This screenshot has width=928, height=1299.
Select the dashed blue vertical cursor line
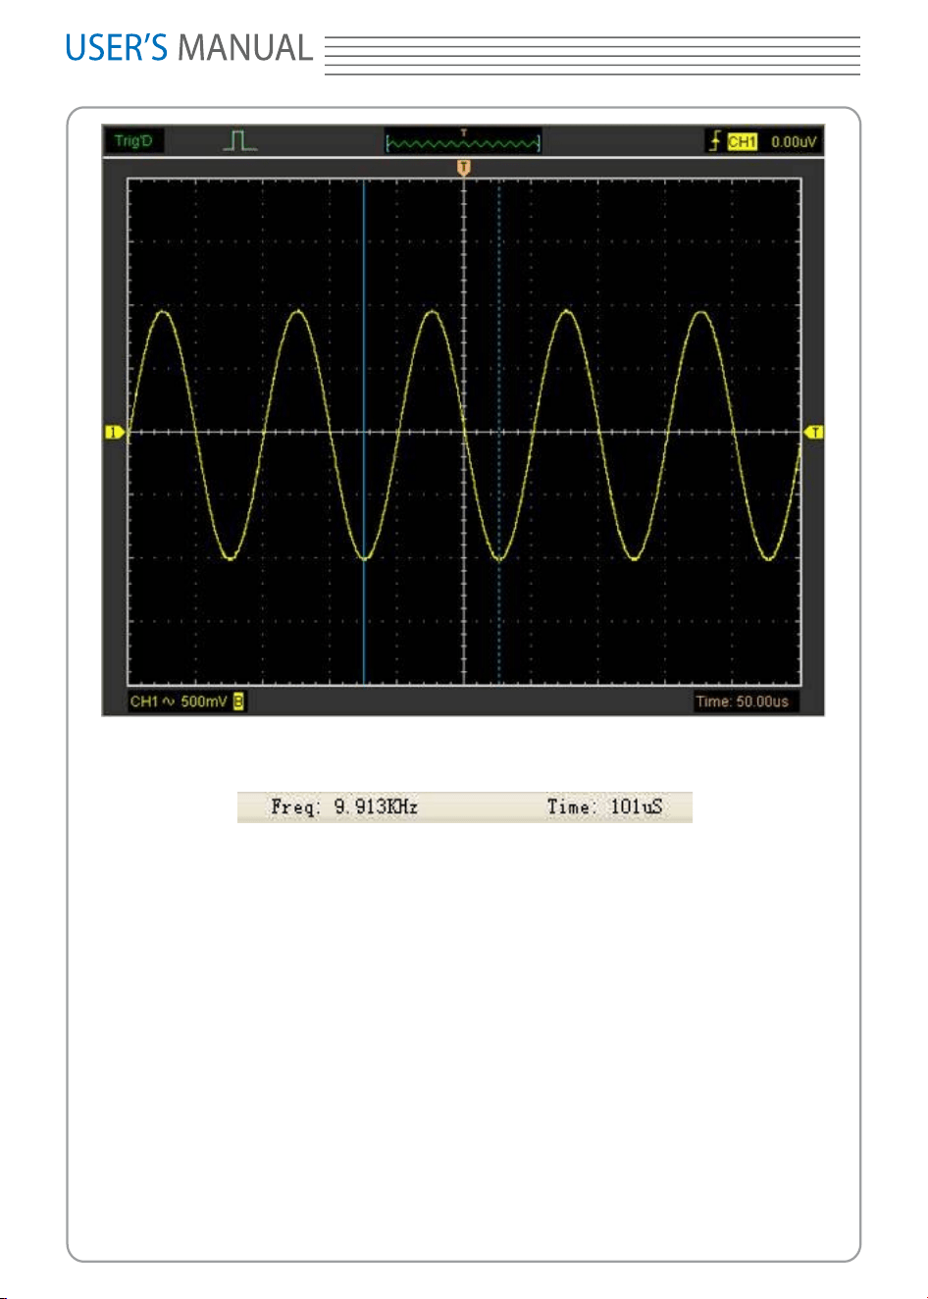[498, 432]
